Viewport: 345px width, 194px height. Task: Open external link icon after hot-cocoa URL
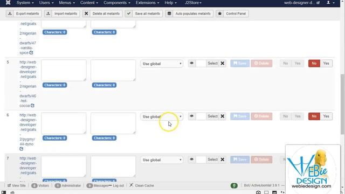(32, 106)
